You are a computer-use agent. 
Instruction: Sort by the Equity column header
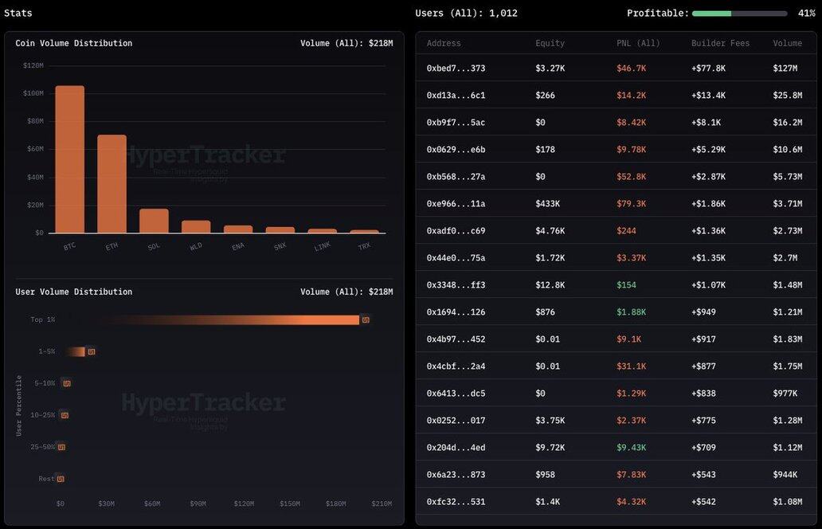coord(550,43)
